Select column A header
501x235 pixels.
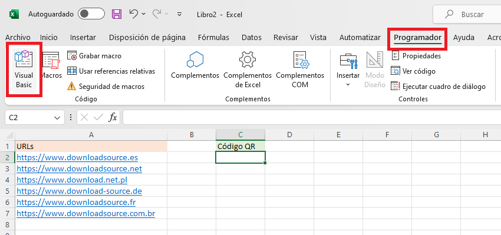coord(91,135)
